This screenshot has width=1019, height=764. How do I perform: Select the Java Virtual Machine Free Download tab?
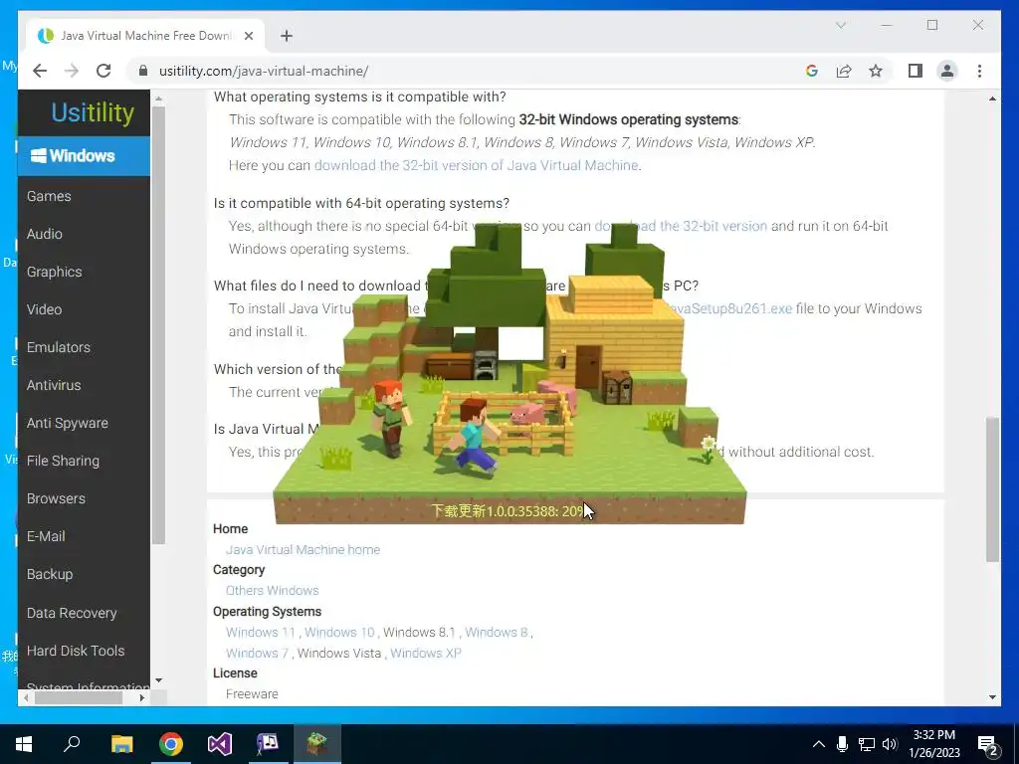pyautogui.click(x=145, y=36)
